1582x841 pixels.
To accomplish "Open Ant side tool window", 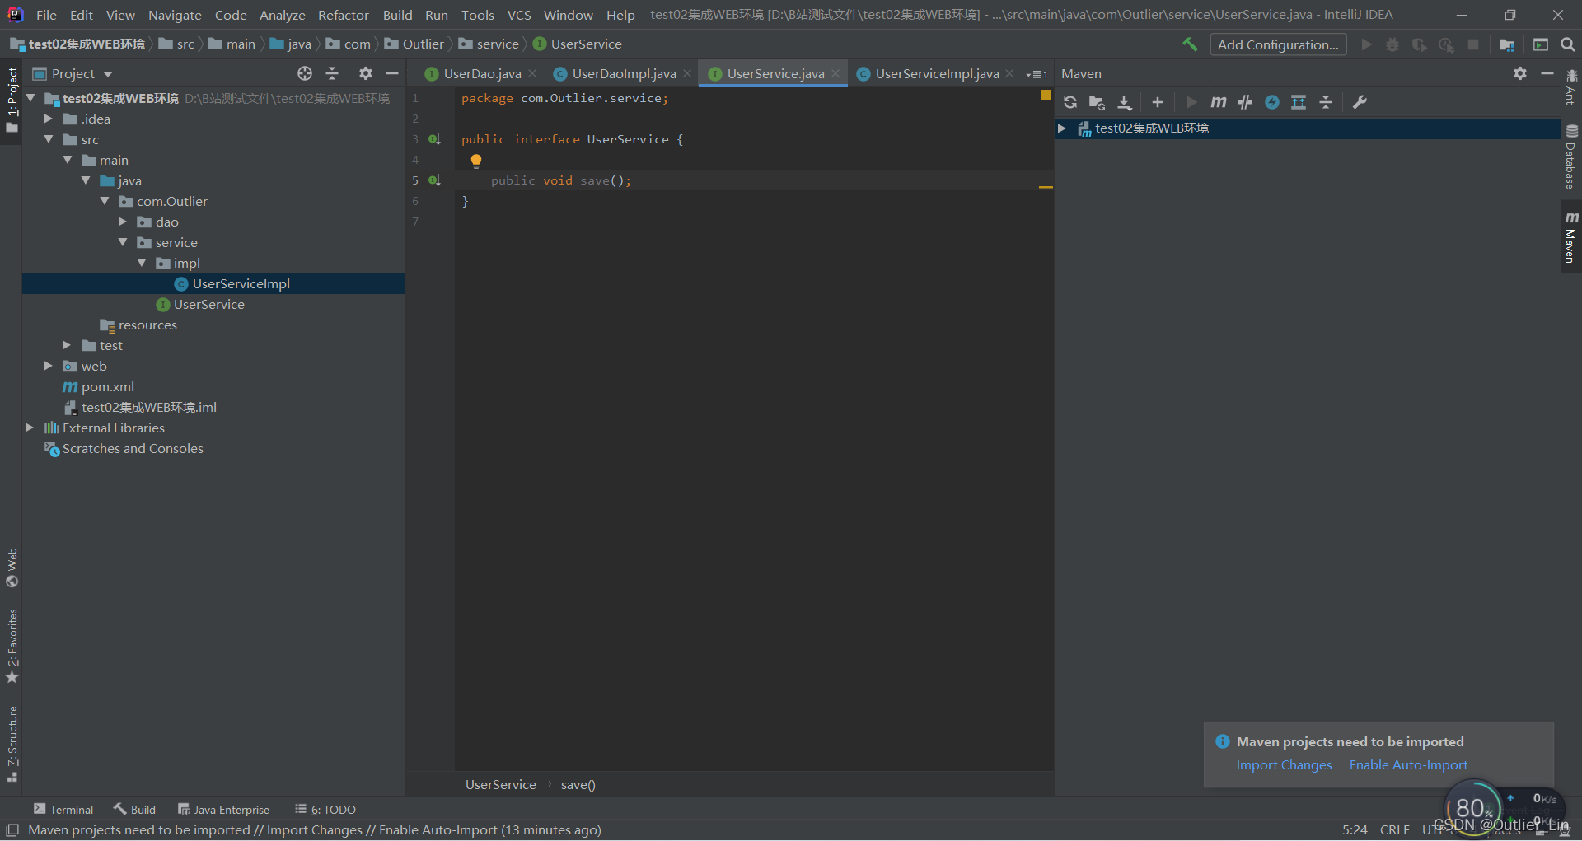I will 1571,87.
